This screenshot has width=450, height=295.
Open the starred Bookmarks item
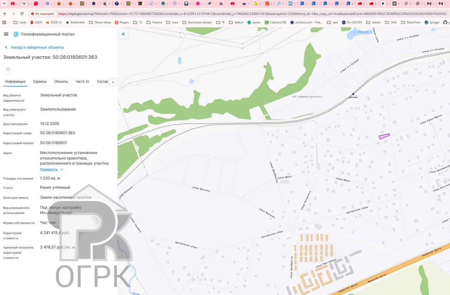pyautogui.click(x=75, y=22)
